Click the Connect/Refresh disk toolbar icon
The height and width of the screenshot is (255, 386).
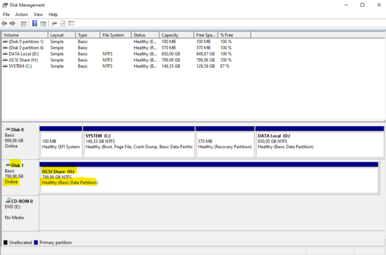coord(54,24)
